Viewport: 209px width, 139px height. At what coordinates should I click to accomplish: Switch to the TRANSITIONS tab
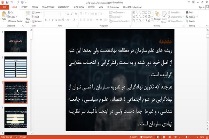click(x=48, y=7)
